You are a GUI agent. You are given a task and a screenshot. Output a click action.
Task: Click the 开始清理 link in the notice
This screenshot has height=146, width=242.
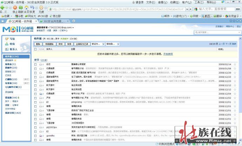click(168, 54)
